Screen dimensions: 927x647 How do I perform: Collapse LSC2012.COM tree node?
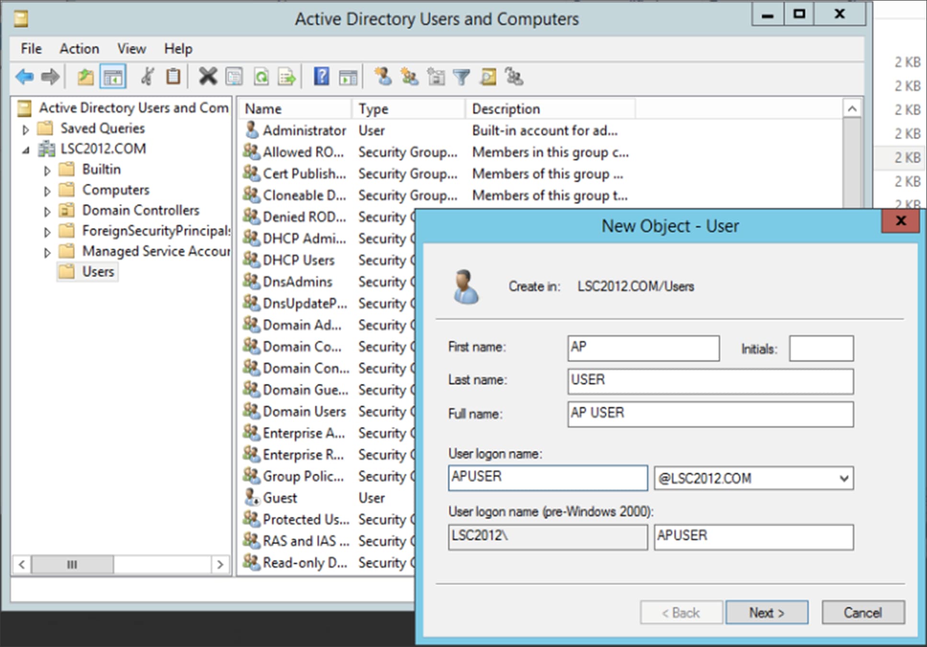pyautogui.click(x=26, y=150)
